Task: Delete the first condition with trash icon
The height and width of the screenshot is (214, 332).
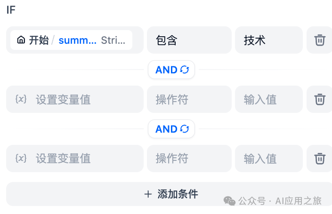Action: tap(320, 40)
